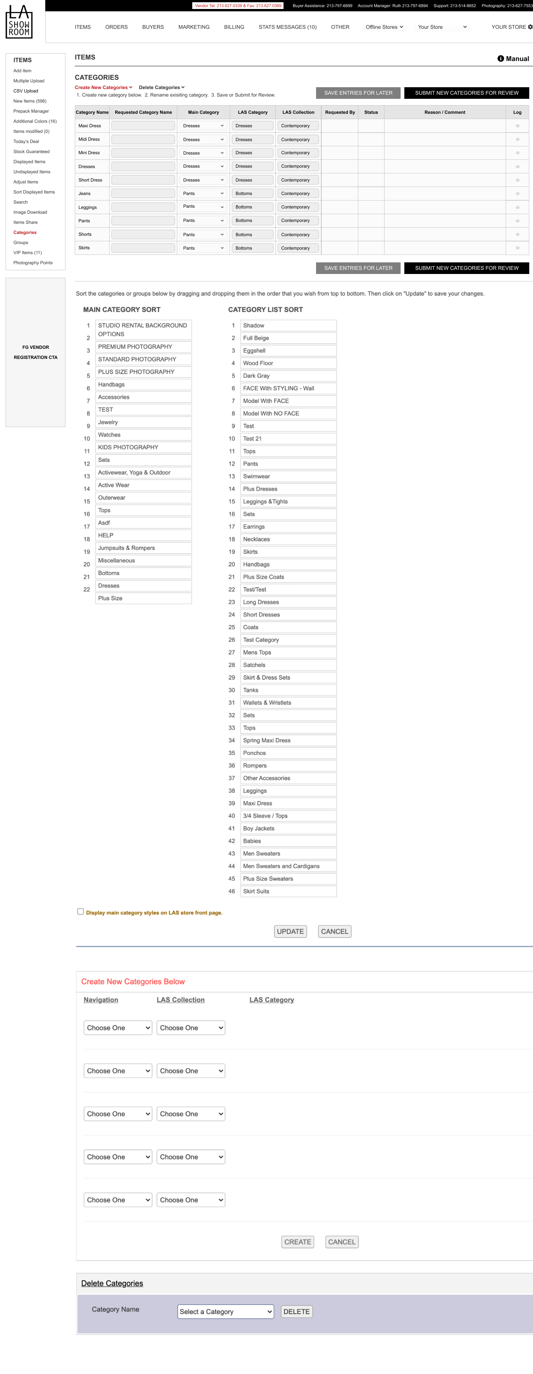Click the LA Showroom logo
Screen dimensions: 533x1374
tap(19, 22)
